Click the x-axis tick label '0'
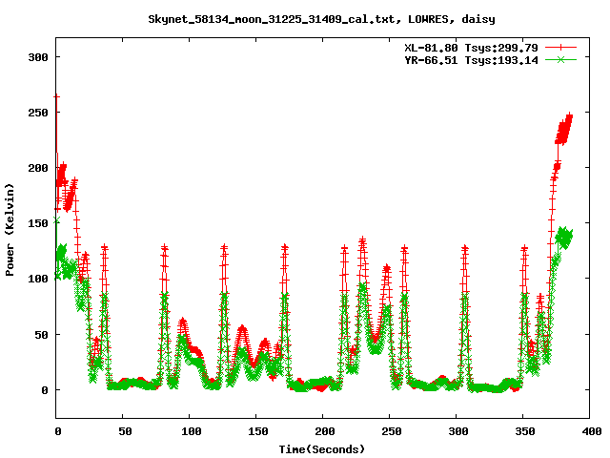The width and height of the screenshot is (610, 458). tap(57, 431)
